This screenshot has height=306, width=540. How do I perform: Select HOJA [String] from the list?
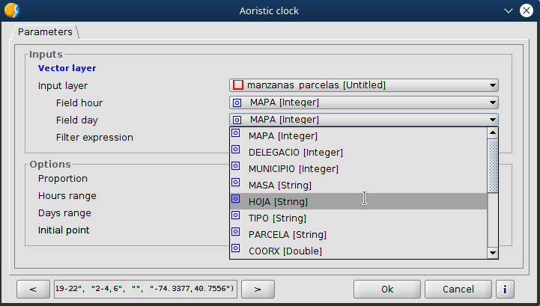(278, 202)
